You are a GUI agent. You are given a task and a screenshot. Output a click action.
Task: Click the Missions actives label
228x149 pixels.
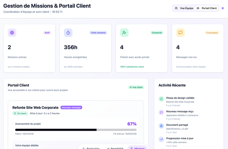[x=17, y=57]
